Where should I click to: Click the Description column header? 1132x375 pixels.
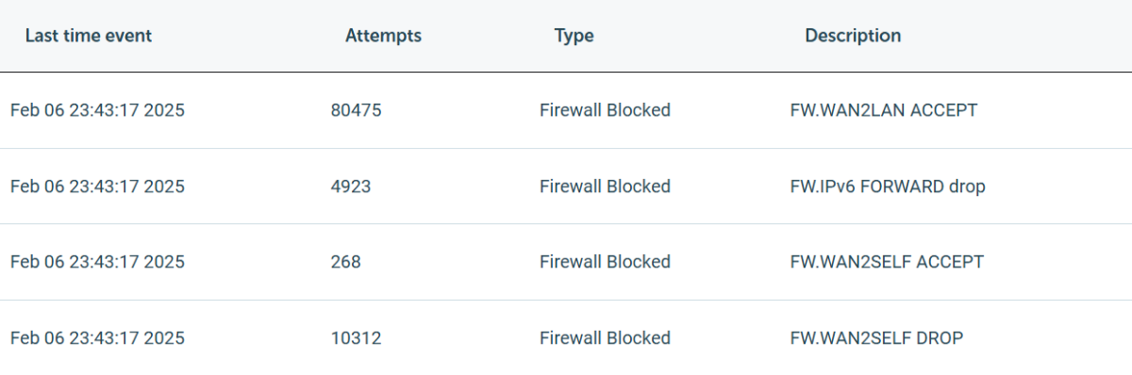[x=853, y=36]
